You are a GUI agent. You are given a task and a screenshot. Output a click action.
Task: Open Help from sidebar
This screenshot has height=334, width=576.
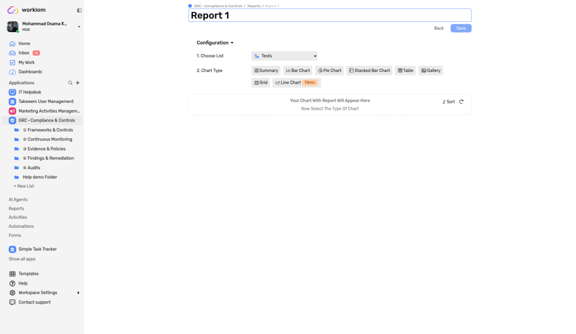(22, 283)
